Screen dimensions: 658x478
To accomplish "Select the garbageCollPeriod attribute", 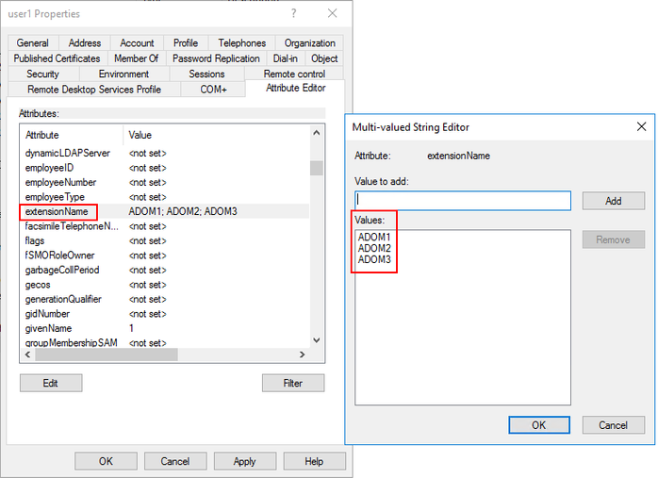I will 164,270.
